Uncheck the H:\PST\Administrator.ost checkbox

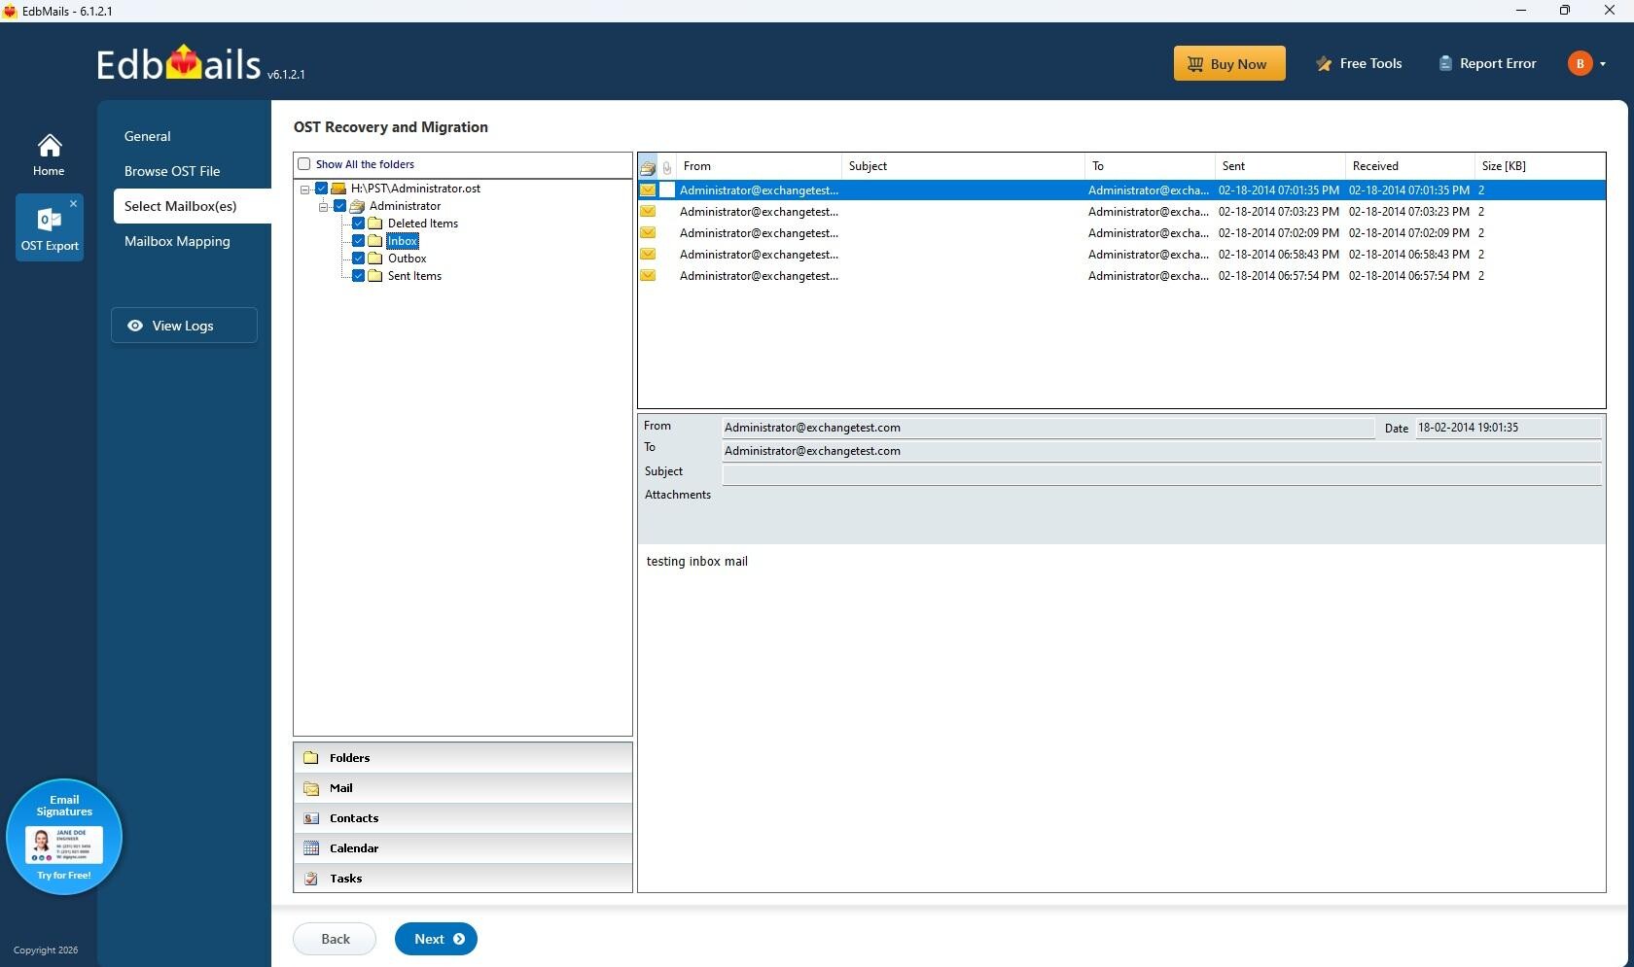click(321, 189)
